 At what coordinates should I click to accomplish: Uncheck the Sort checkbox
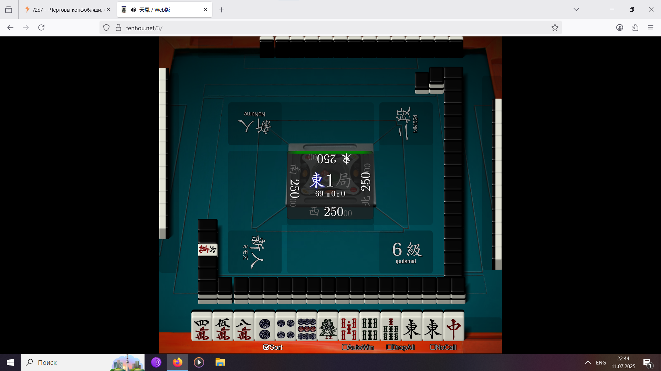[x=266, y=347]
